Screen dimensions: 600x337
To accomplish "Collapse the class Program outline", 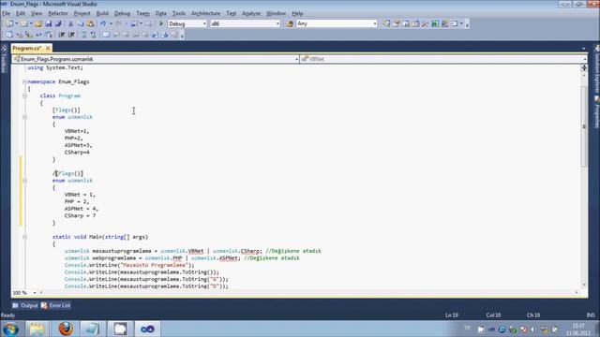I will click(x=24, y=95).
